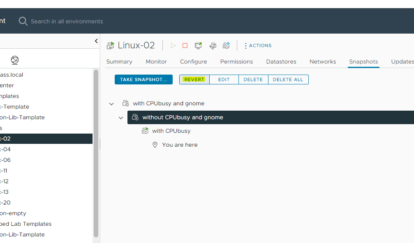Select 'without CPUbusy and gnome' snapshot

(183, 118)
